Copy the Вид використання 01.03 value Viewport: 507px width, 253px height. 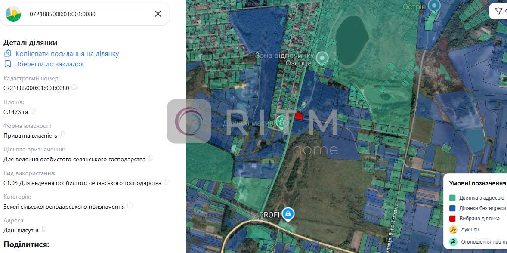pyautogui.click(x=167, y=182)
